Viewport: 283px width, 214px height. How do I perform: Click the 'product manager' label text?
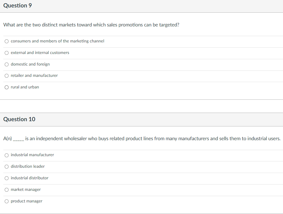tap(26, 201)
